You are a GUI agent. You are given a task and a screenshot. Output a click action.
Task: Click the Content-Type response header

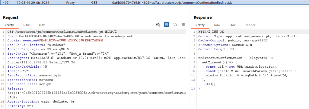249,36
